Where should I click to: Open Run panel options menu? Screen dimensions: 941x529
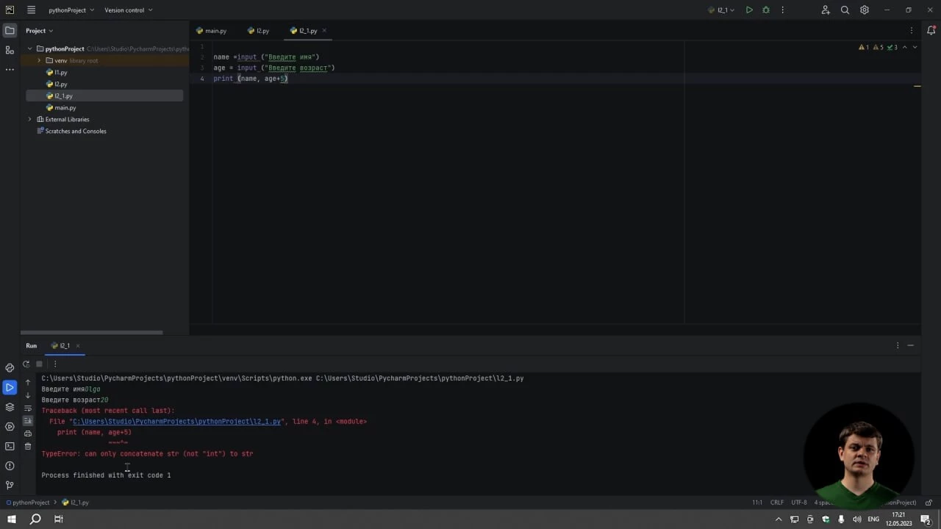898,345
